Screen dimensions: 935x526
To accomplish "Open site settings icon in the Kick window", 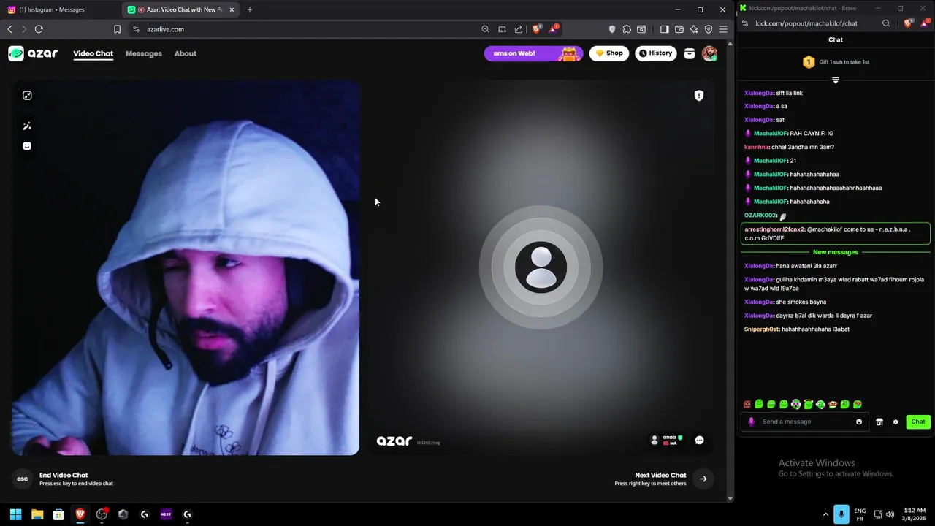I will 744,23.
